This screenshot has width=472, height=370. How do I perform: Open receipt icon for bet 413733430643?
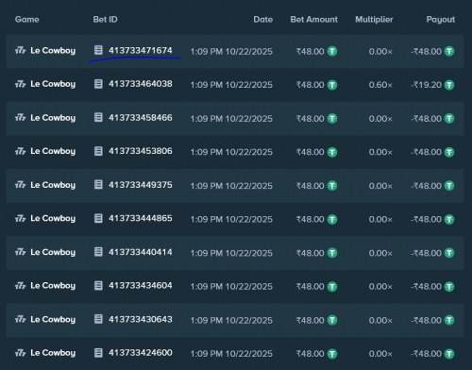(x=98, y=319)
